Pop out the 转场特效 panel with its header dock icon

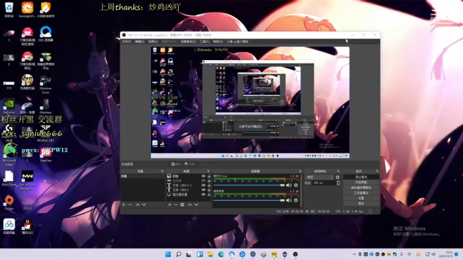339,171
